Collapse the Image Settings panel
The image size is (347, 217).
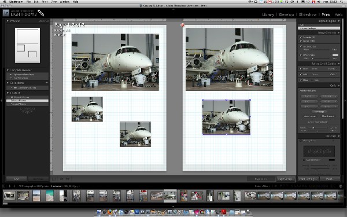tap(338, 32)
